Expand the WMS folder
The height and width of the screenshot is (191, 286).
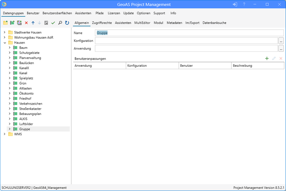pos(5,134)
